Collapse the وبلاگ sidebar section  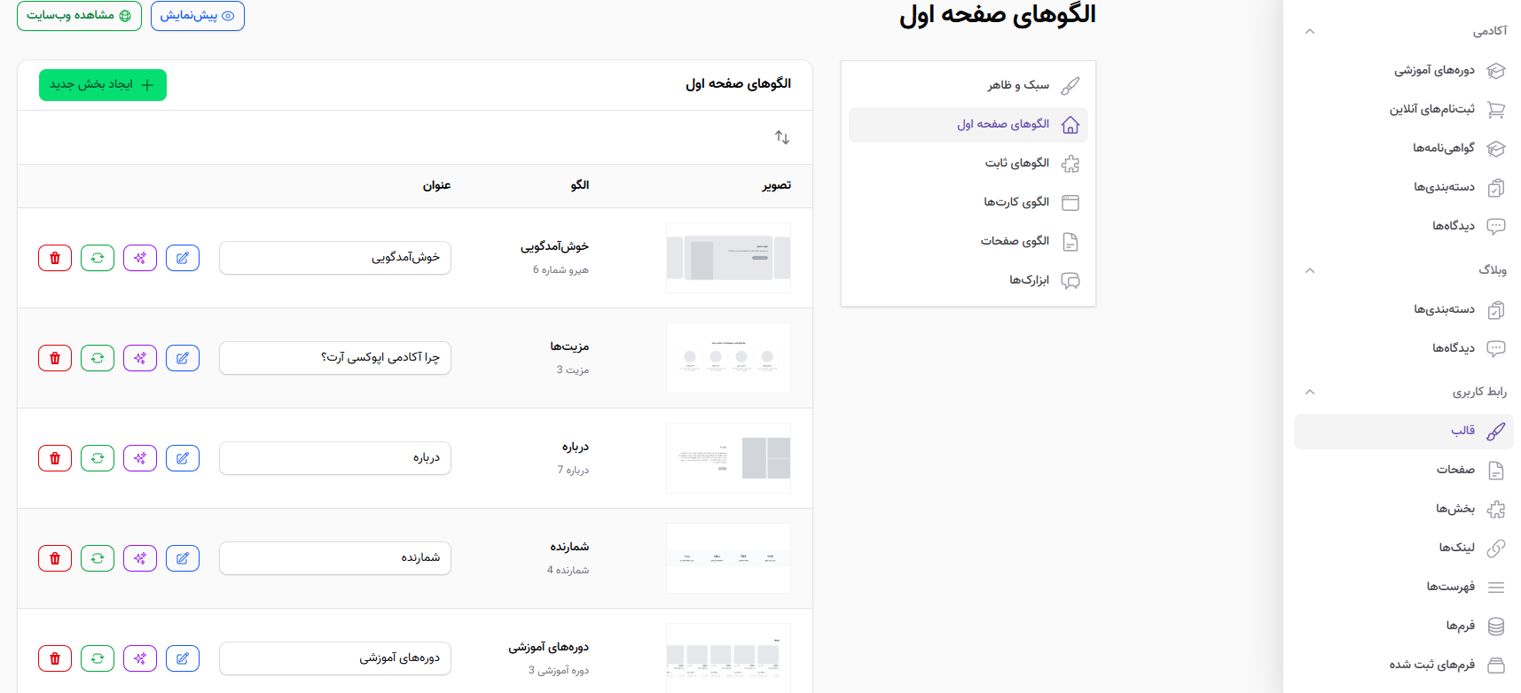pos(1310,270)
